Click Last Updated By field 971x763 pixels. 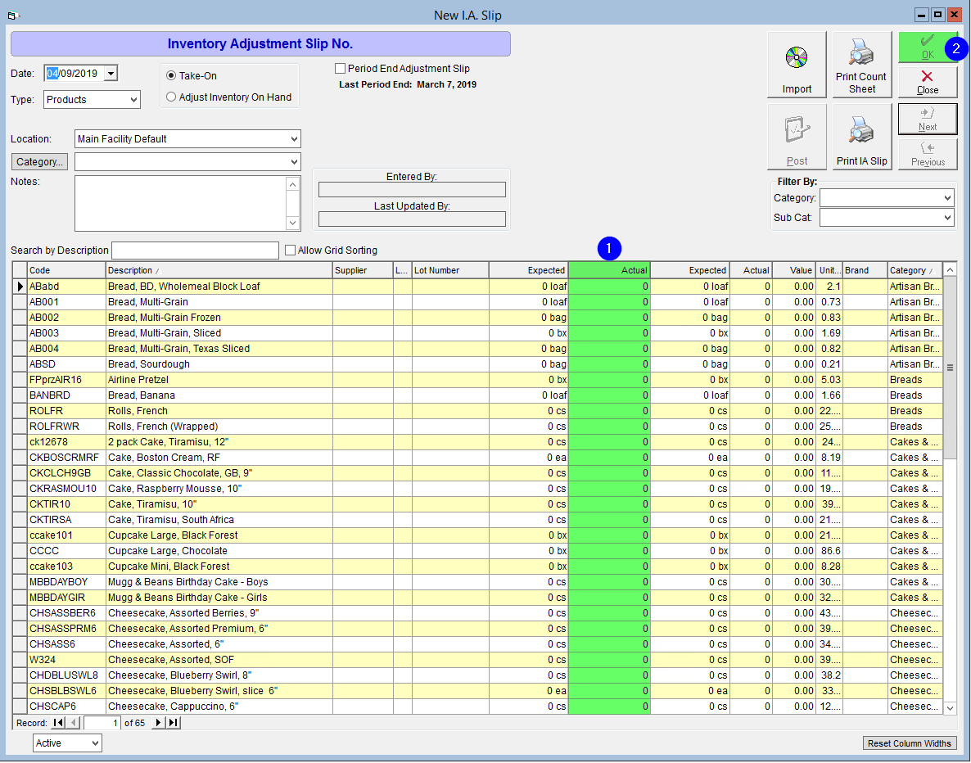coord(412,219)
